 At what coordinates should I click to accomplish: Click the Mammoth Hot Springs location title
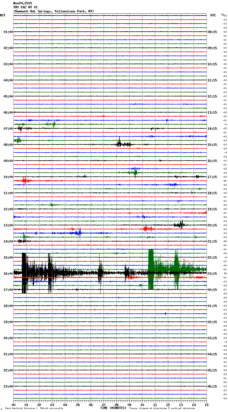point(54,11)
